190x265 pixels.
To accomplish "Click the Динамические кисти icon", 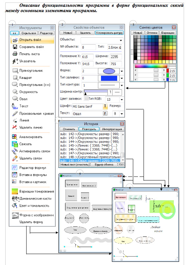I will [x=15, y=198].
